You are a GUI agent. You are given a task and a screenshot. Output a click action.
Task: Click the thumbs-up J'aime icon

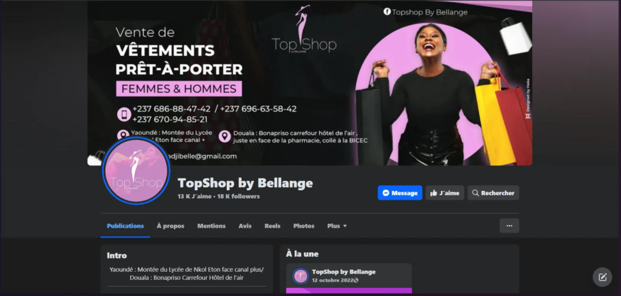coord(433,193)
